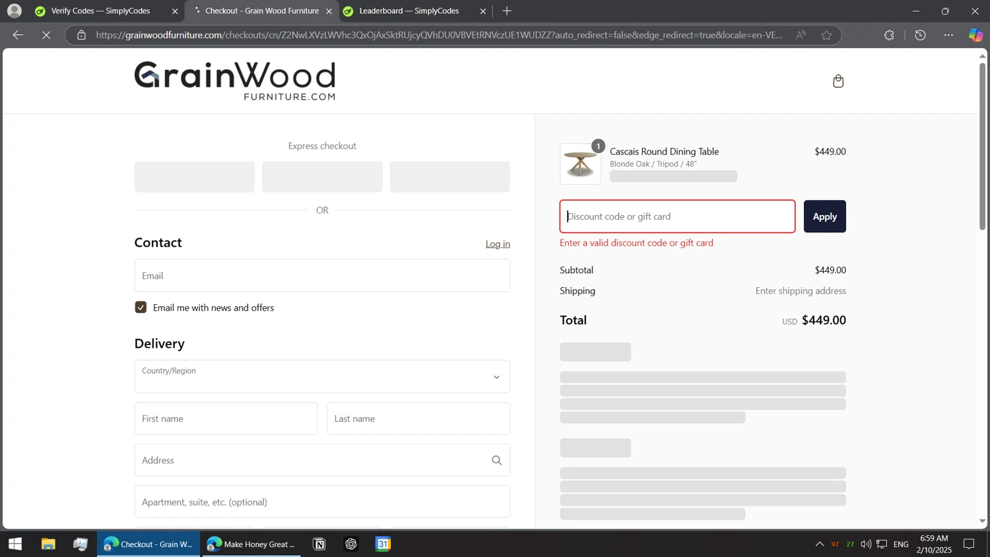This screenshot has width=990, height=557.
Task: Close the Verify Codes tab
Action: point(175,11)
